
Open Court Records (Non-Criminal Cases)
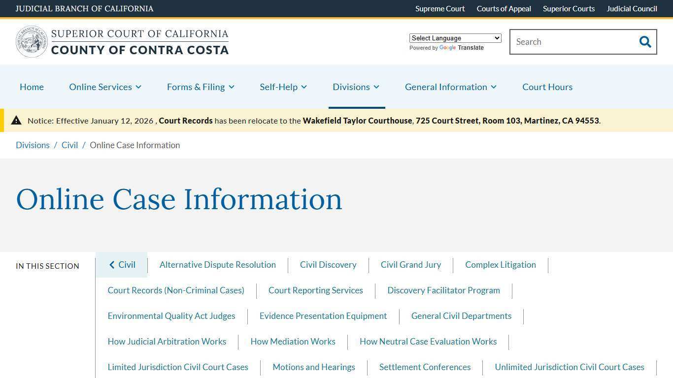click(176, 290)
